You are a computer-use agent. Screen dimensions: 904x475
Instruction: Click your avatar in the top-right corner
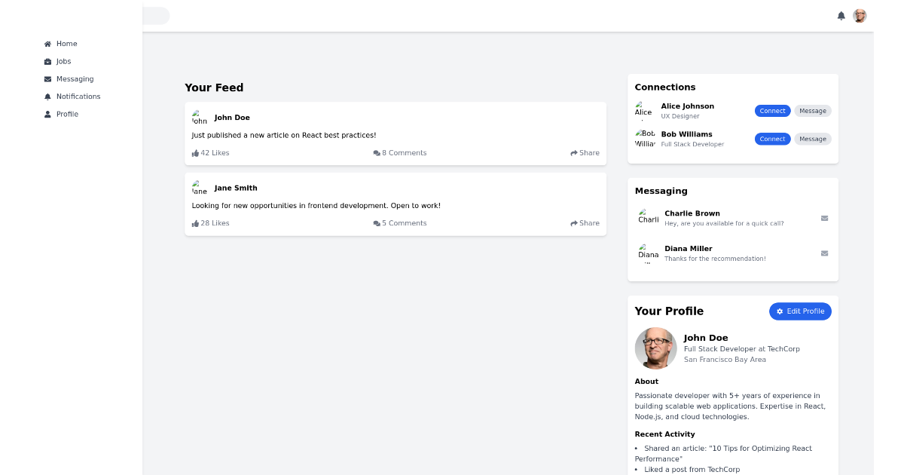pos(860,16)
